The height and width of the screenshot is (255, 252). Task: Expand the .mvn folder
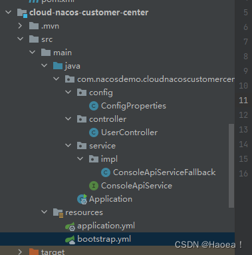[20, 26]
